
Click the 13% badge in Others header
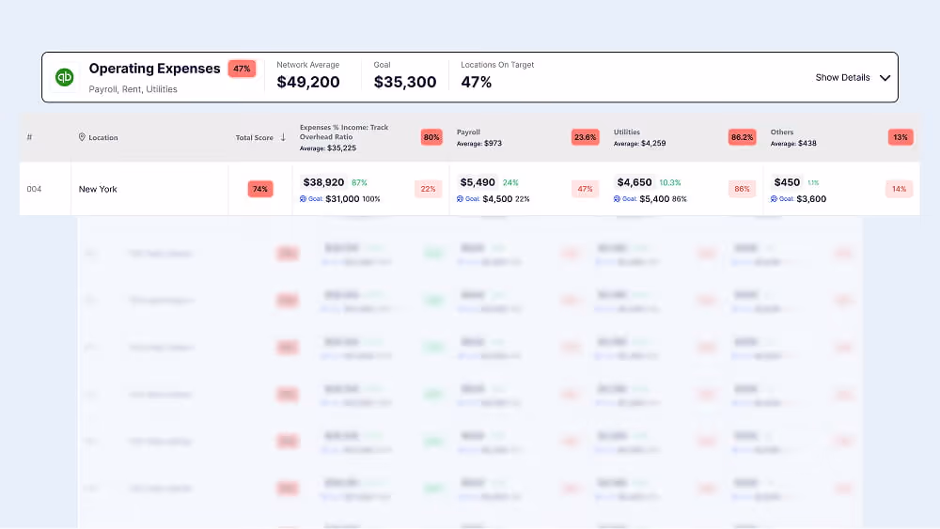coord(901,137)
